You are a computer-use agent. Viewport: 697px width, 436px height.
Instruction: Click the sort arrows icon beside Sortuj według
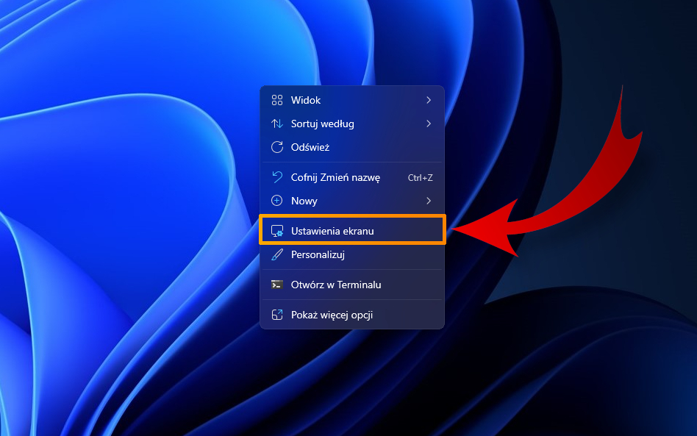[x=278, y=124]
